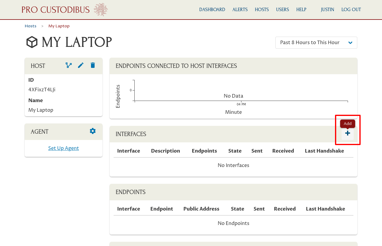Click Last Handshake header in Interfaces table

324,151
